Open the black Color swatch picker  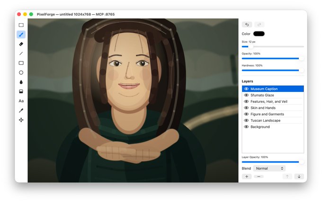coord(259,34)
